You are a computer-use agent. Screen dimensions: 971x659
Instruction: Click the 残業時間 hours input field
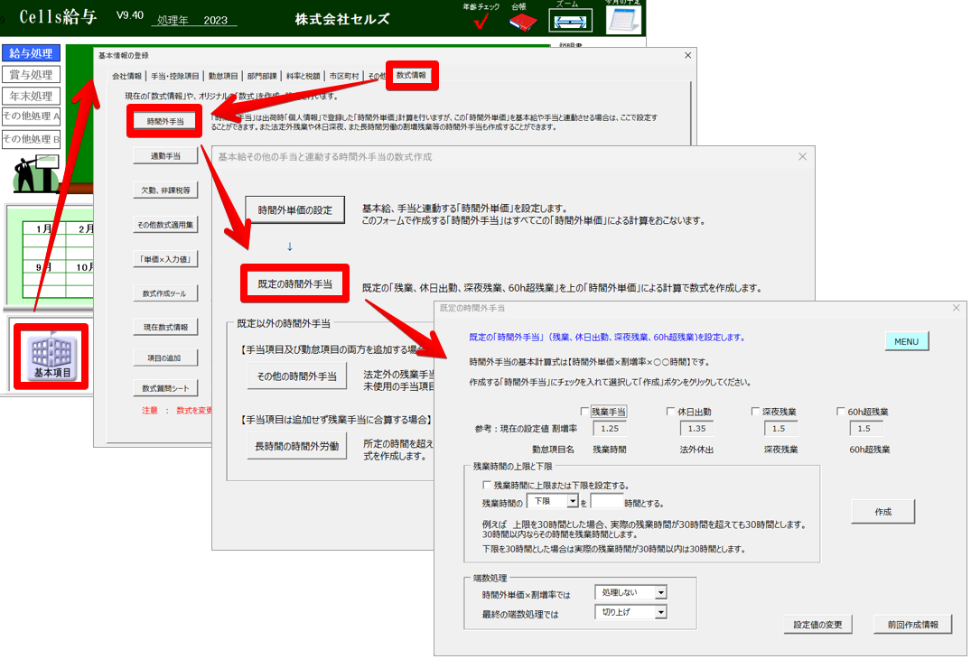click(607, 501)
